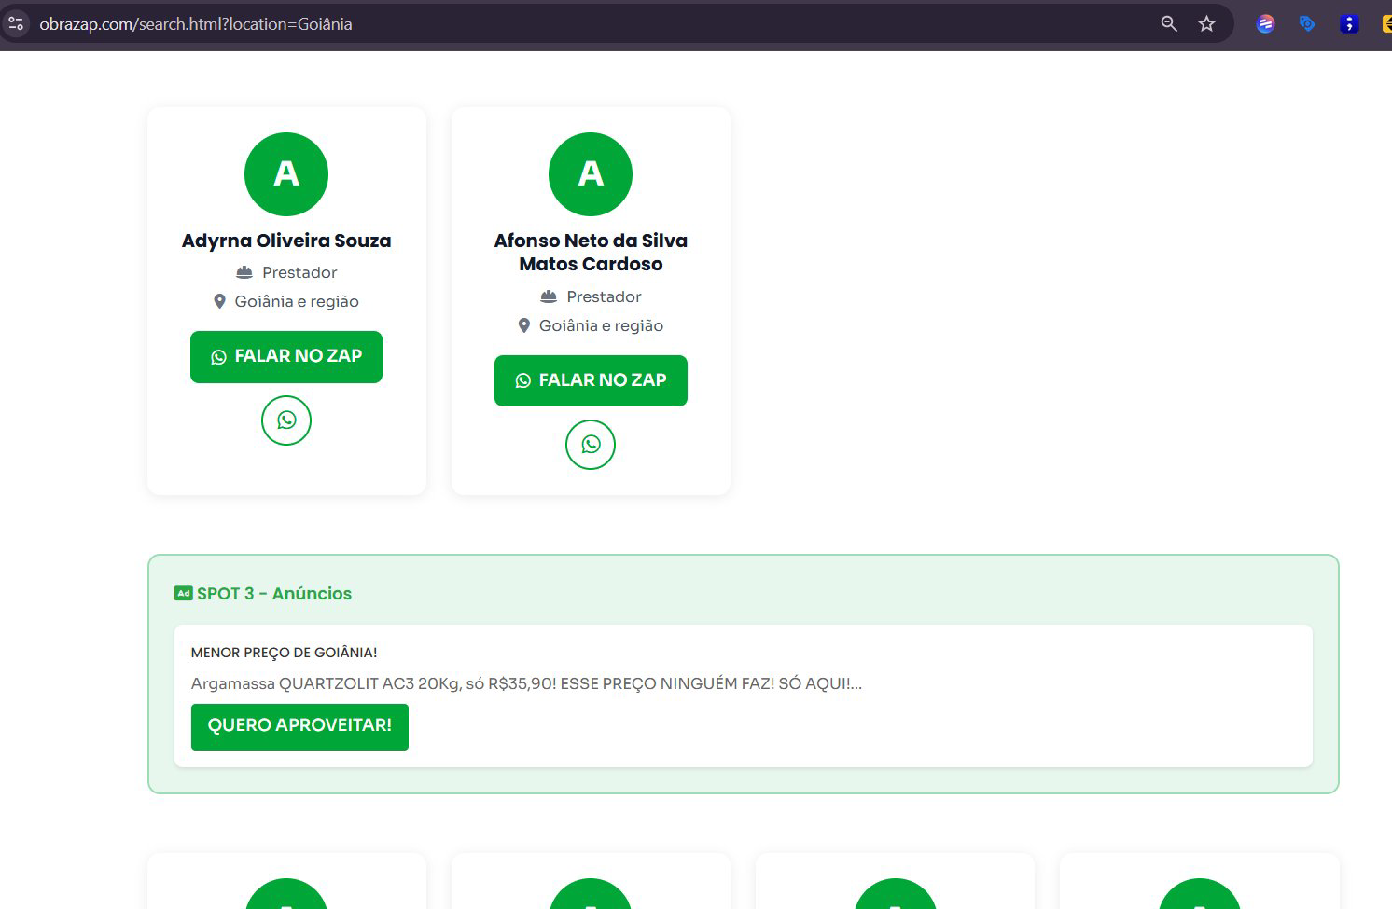This screenshot has height=909, width=1392.
Task: Open Afonso Neto da Silva Matos Cardoso name
Action: coord(591,252)
